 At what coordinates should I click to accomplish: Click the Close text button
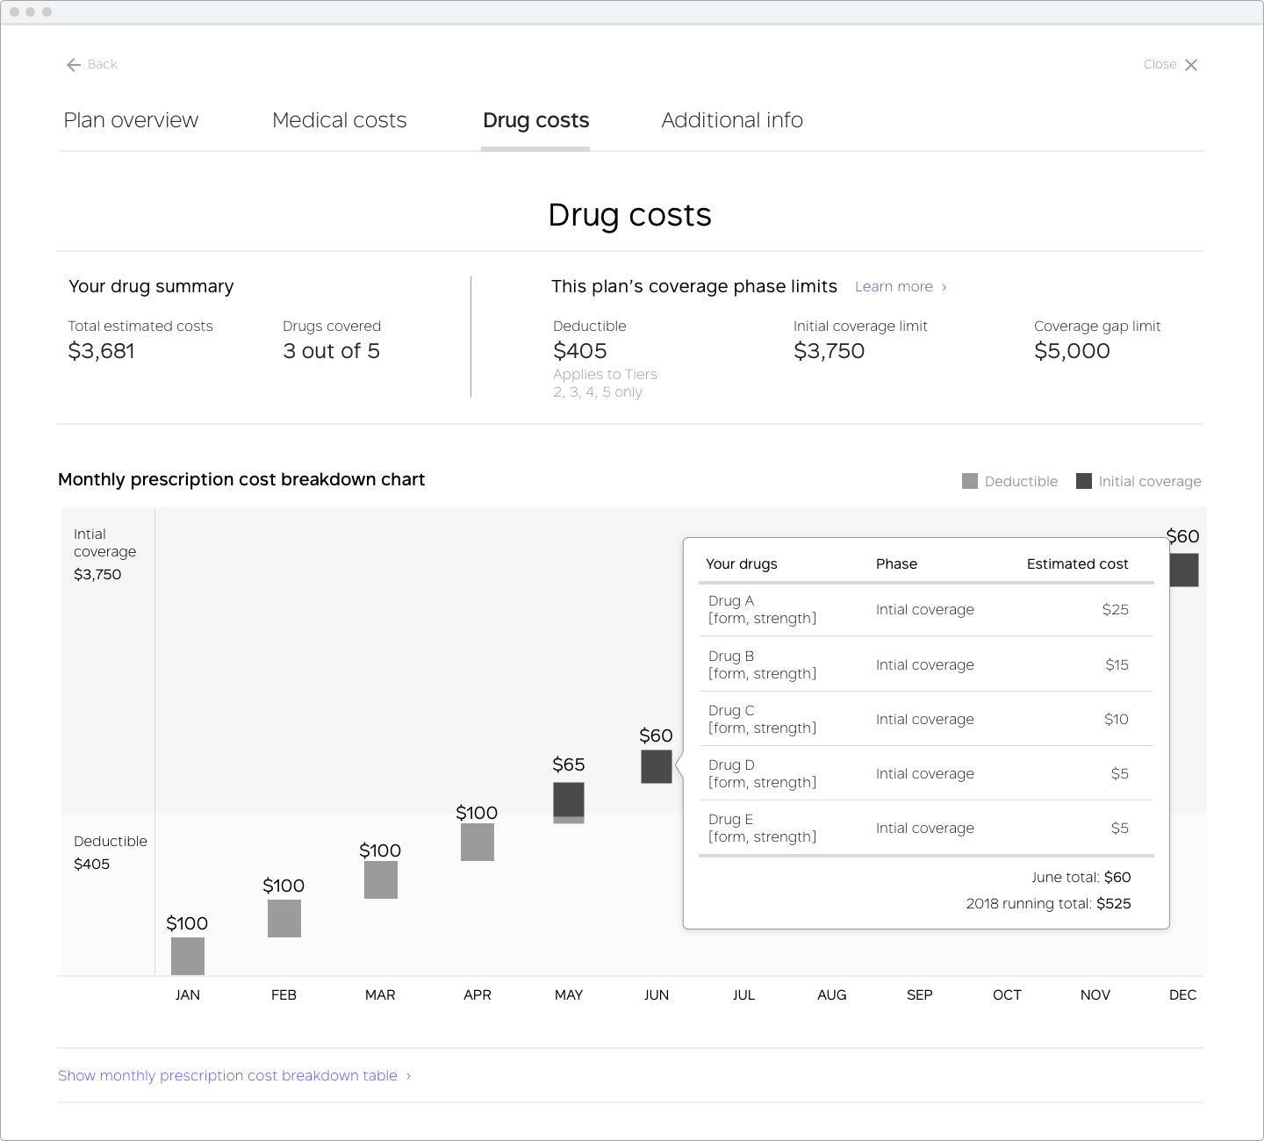[x=1160, y=65]
